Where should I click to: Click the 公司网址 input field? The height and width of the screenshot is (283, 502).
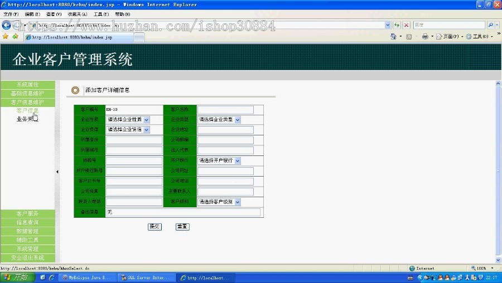[x=225, y=171]
